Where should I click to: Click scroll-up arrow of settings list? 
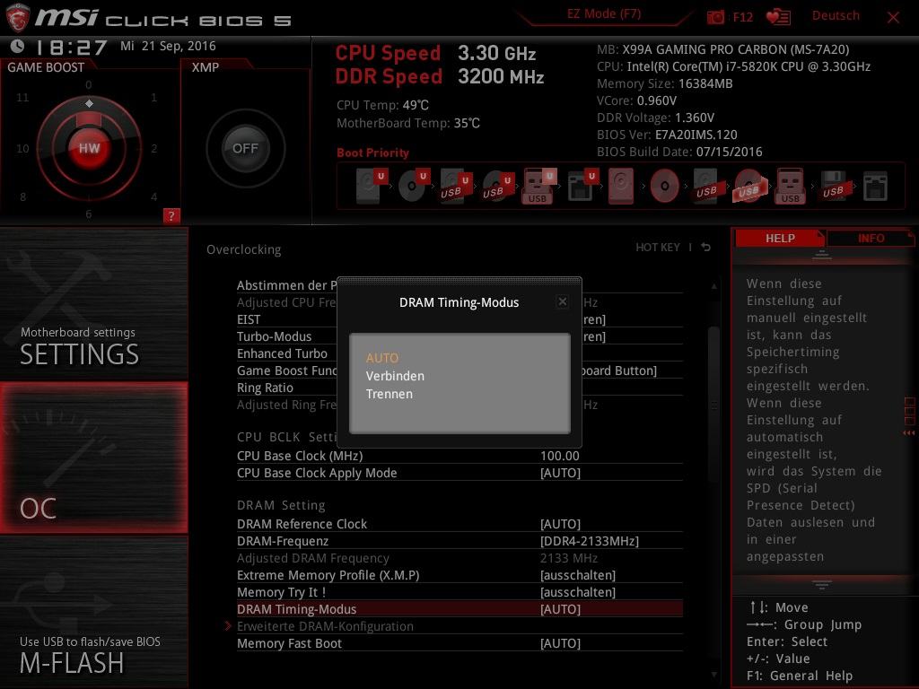(713, 286)
